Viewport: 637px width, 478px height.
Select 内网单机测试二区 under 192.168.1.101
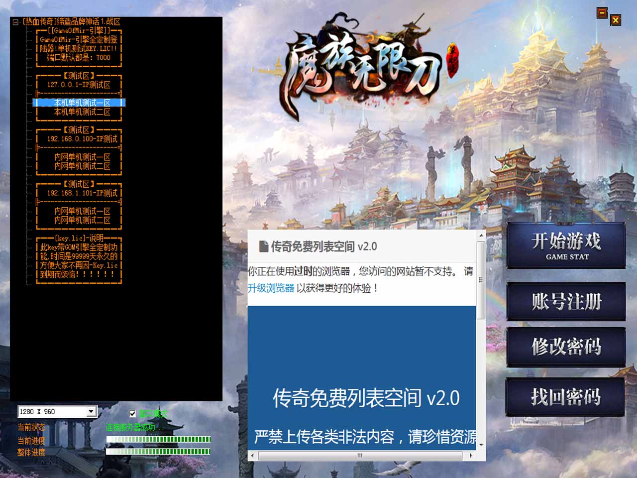pyautogui.click(x=82, y=220)
